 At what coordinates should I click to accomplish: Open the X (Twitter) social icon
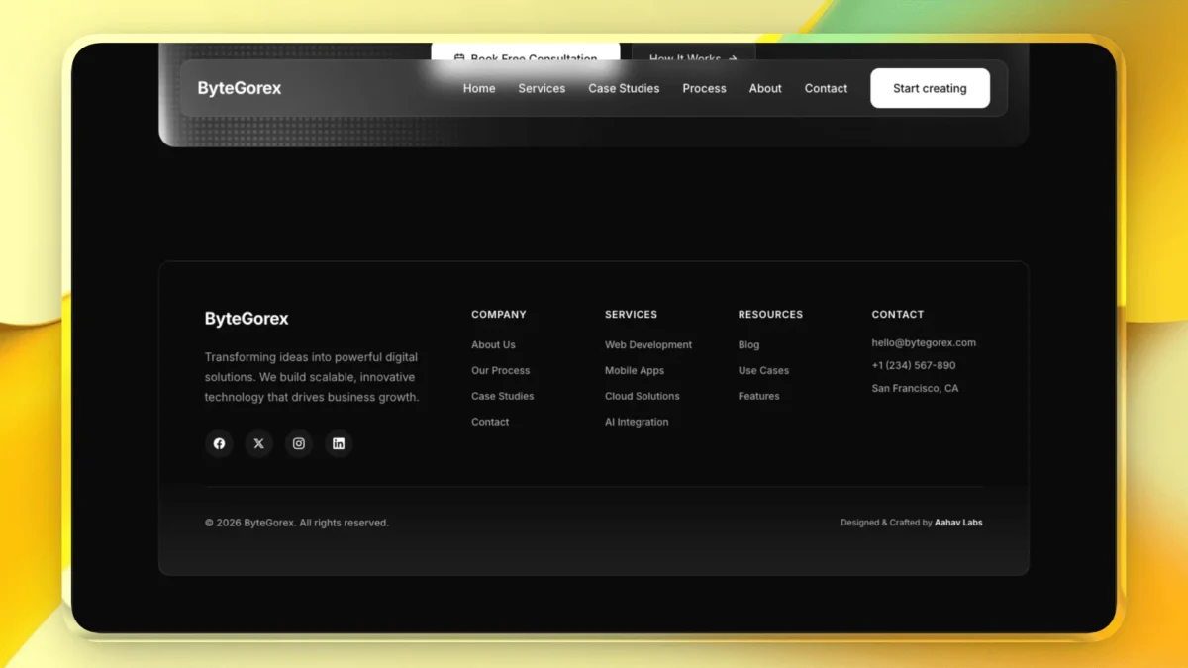(258, 443)
